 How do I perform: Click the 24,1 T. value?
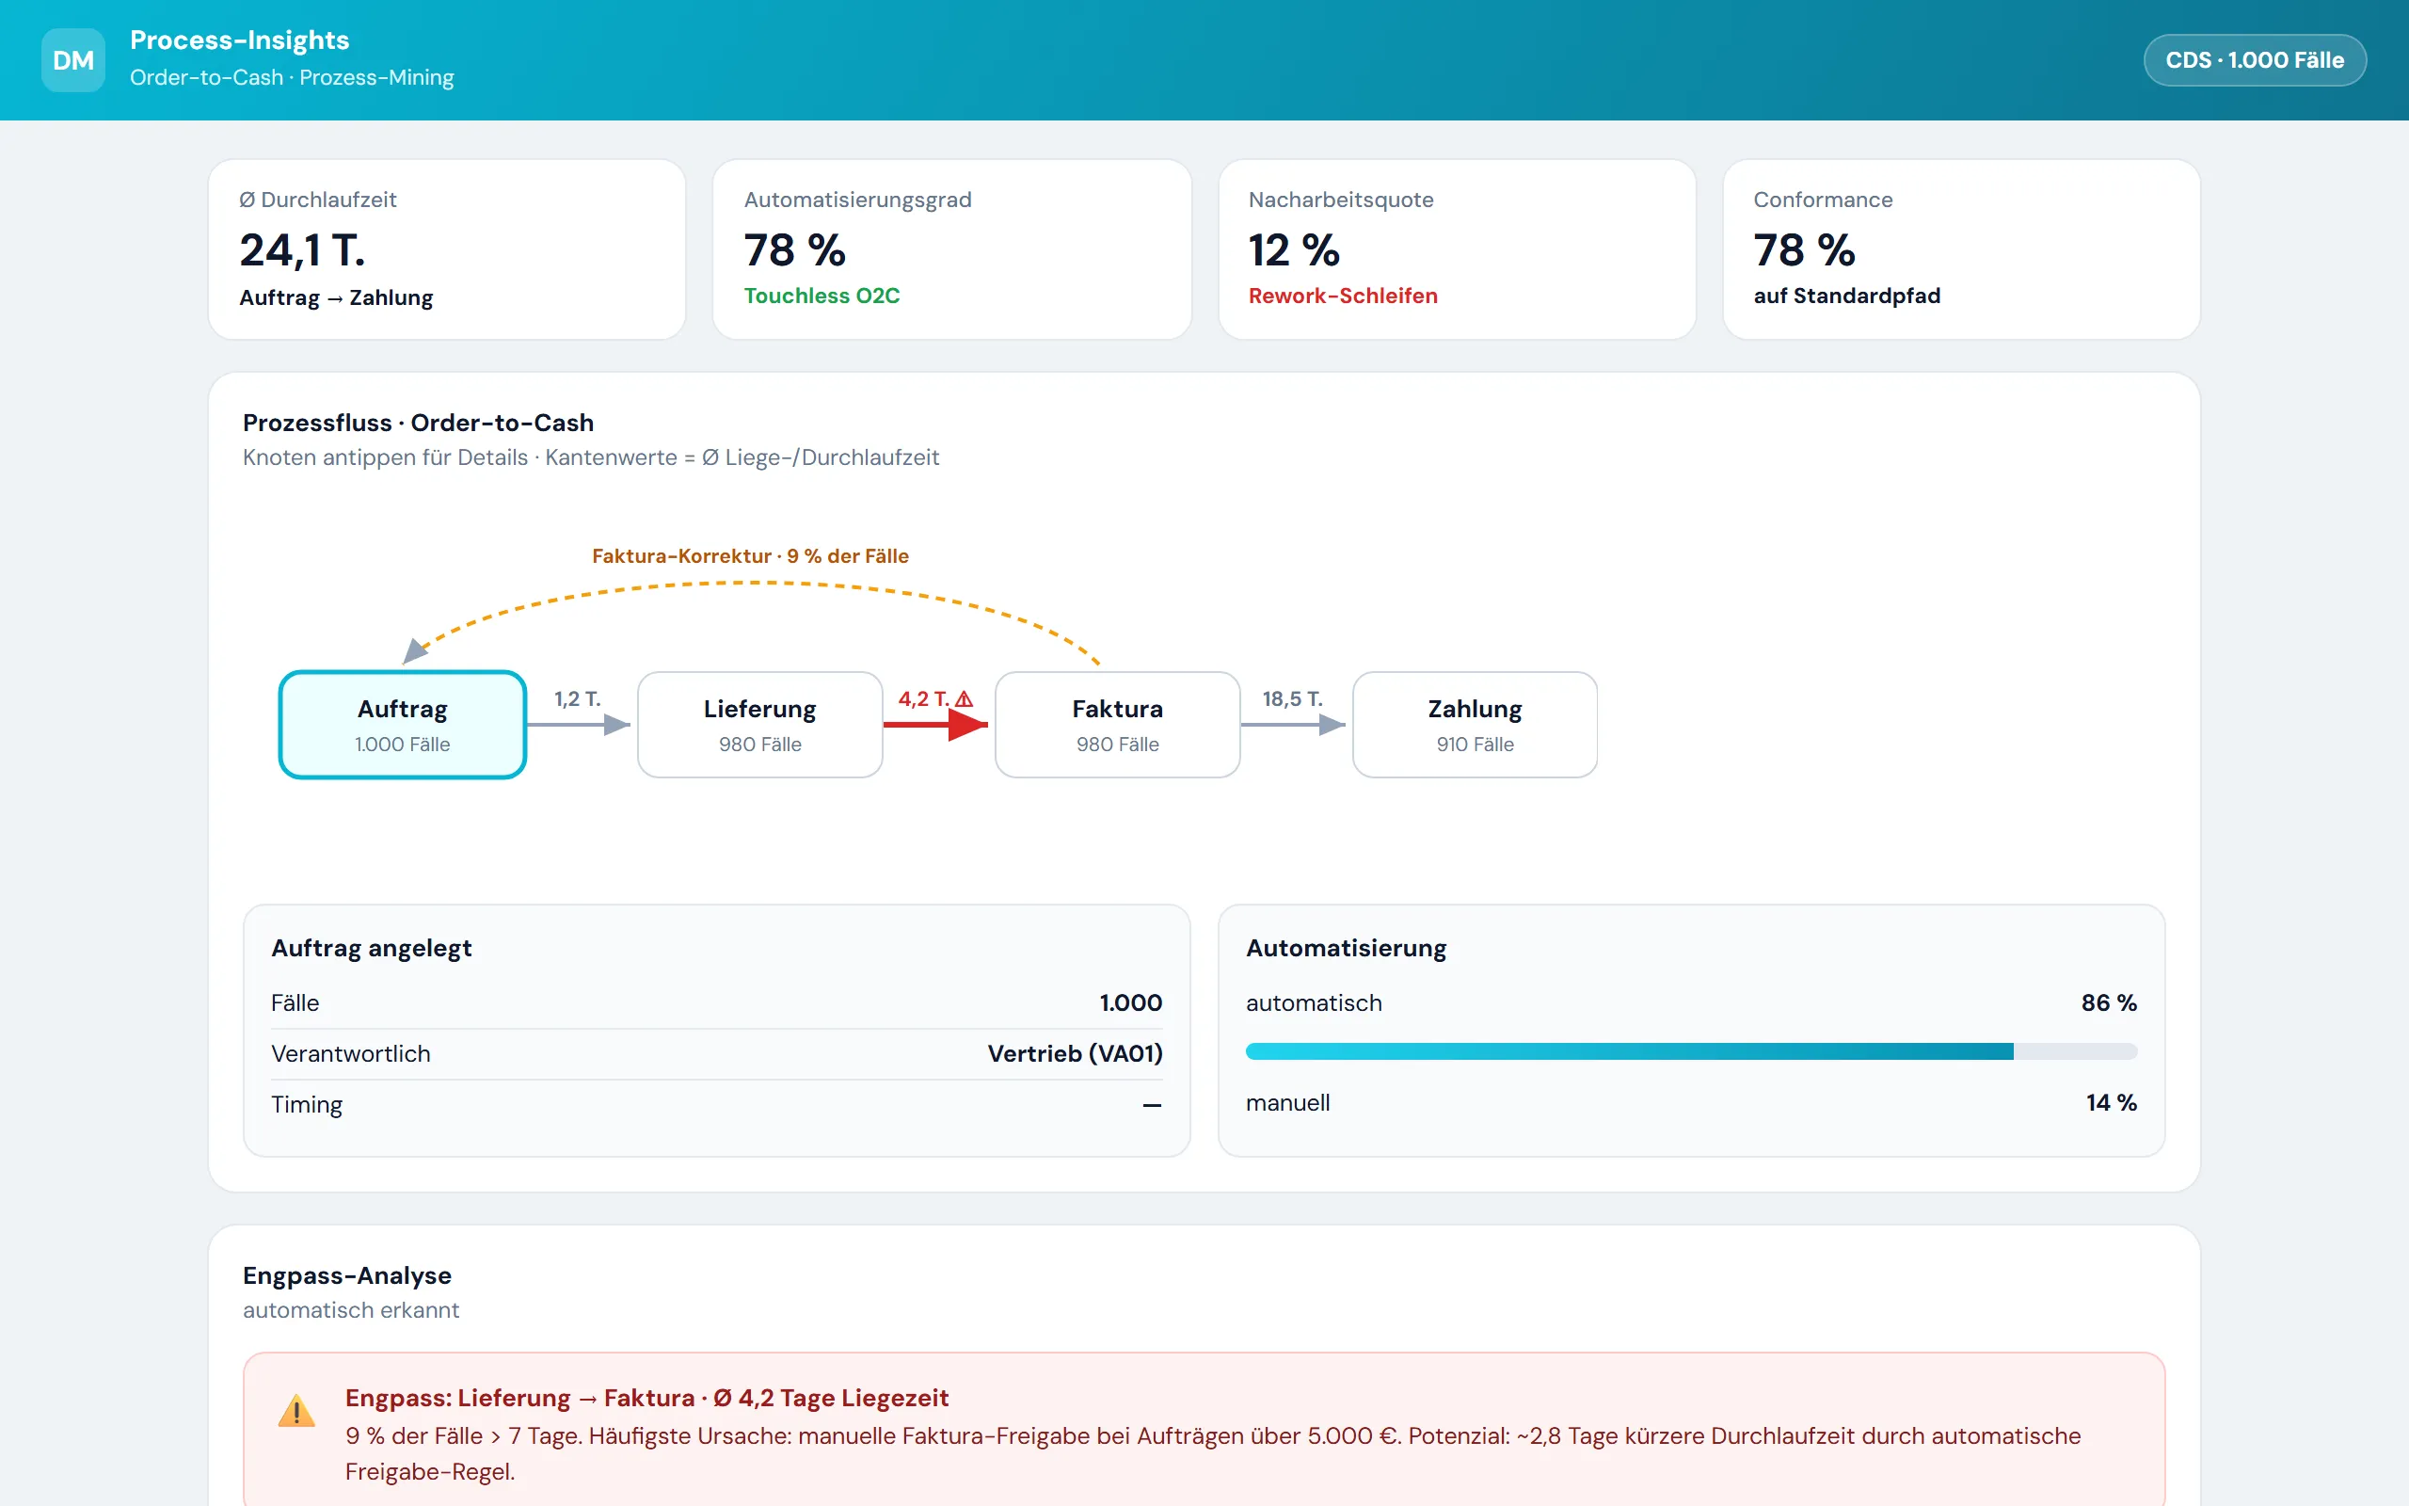click(x=302, y=249)
